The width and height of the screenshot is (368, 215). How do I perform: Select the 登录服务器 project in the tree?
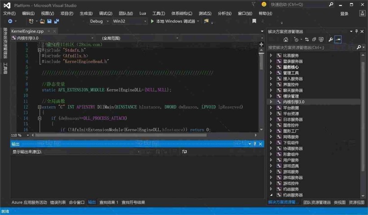(x=293, y=61)
